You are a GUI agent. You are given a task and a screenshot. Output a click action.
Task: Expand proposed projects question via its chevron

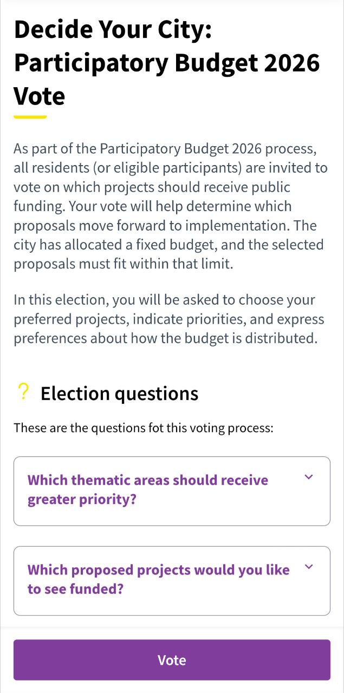309,567
